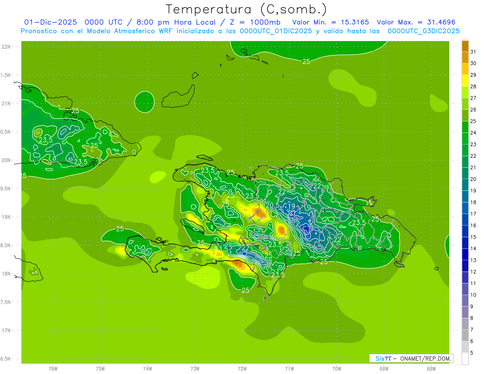Click the "19N" latitude axis label
The image size is (484, 374).
tap(7, 217)
